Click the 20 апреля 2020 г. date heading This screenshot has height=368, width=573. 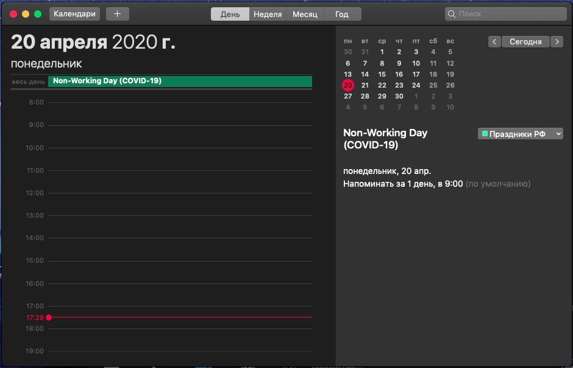click(93, 42)
